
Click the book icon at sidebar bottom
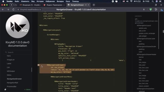5,89
